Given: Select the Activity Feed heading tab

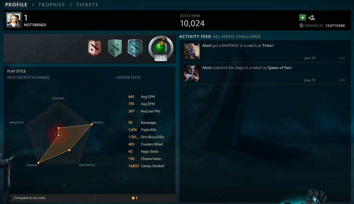Looking at the screenshot, I should [195, 37].
